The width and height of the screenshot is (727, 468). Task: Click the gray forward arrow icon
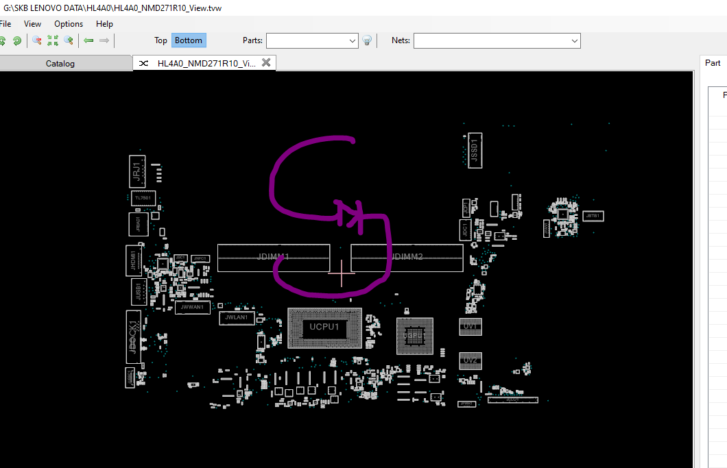pyautogui.click(x=104, y=41)
